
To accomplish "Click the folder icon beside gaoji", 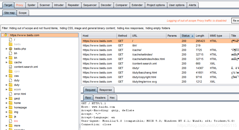I will coord(11,98).
